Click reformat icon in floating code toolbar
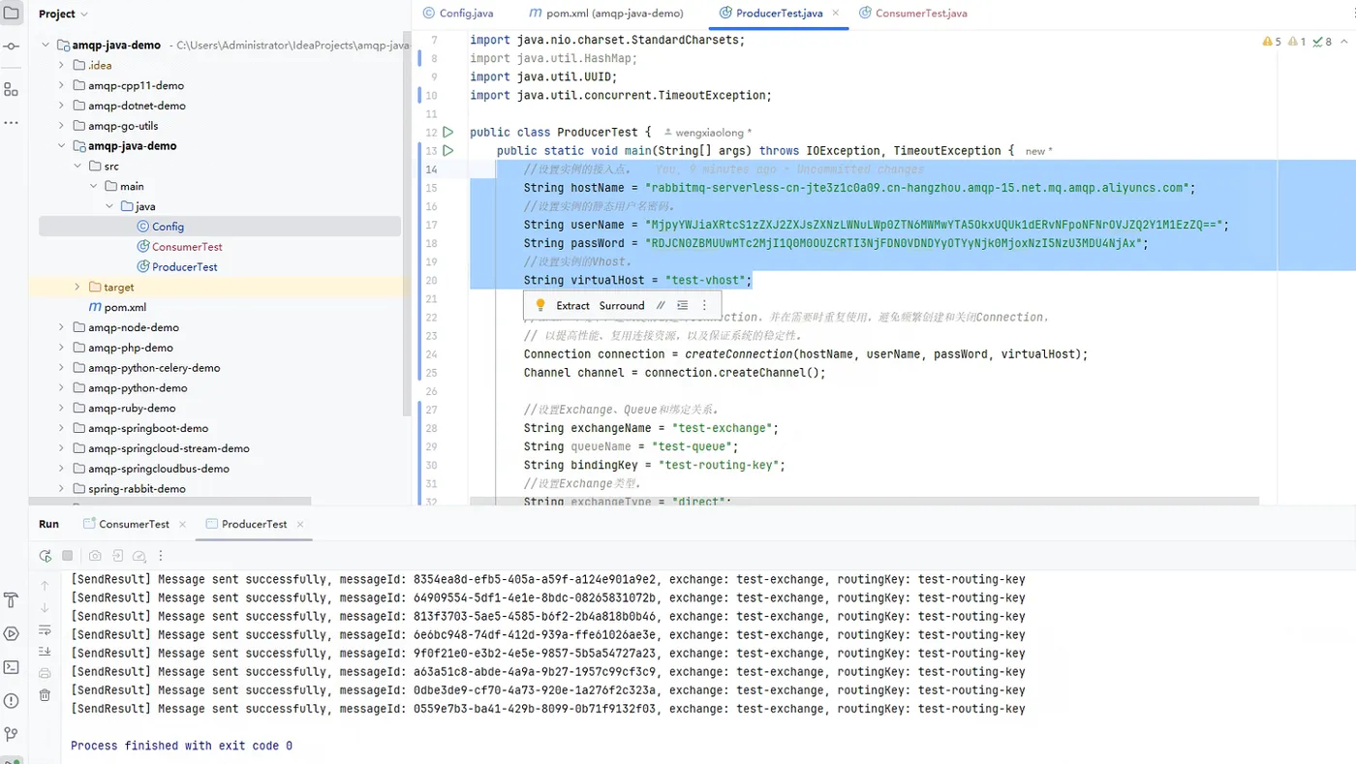This screenshot has height=764, width=1356. 683,305
